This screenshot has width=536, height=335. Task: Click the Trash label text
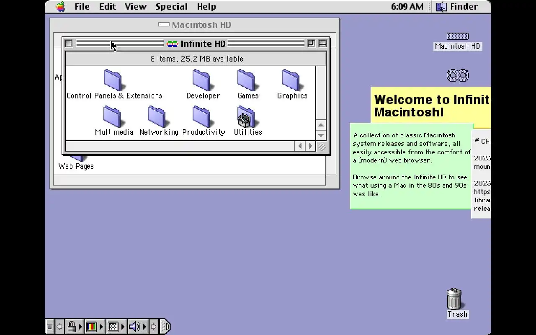(x=457, y=314)
